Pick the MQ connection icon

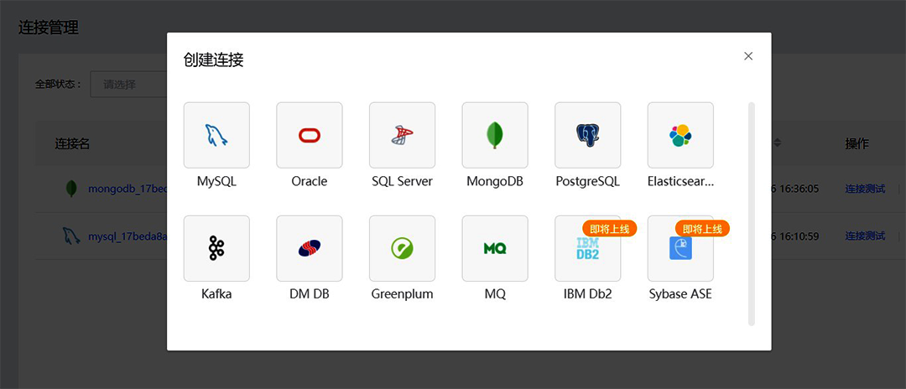pyautogui.click(x=495, y=249)
